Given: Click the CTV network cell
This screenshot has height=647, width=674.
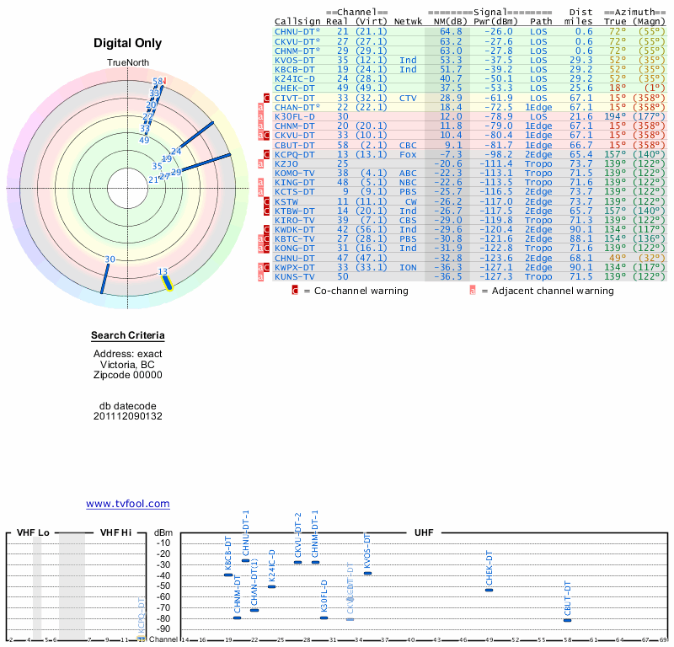Looking at the screenshot, I should coord(408,98).
